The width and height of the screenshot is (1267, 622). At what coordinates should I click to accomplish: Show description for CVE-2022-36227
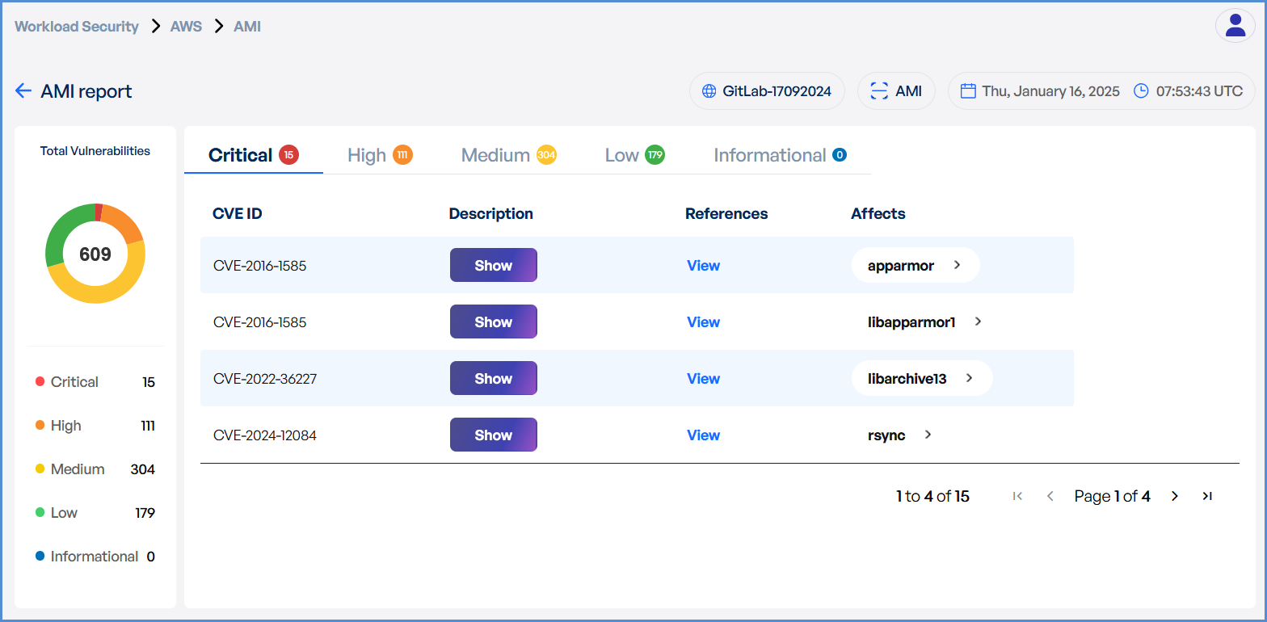coord(493,379)
